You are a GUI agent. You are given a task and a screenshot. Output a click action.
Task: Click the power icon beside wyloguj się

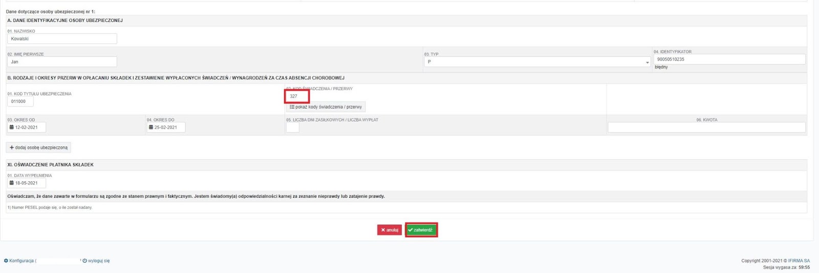pyautogui.click(x=84, y=261)
